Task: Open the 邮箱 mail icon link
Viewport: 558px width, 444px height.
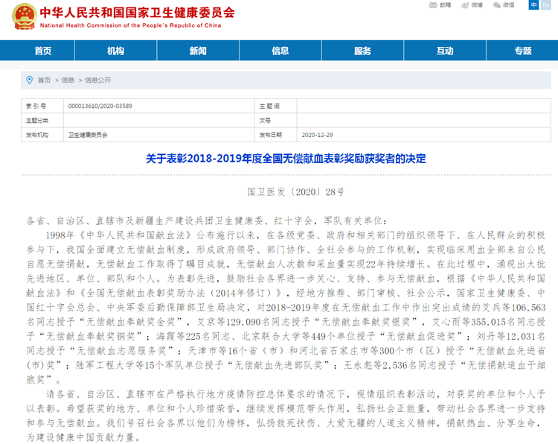Action: pos(440,5)
